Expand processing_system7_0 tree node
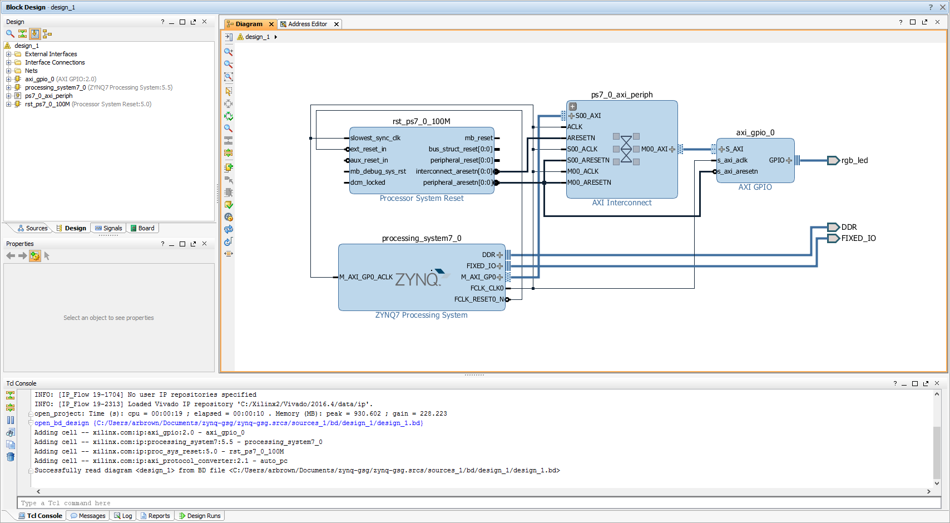The width and height of the screenshot is (950, 523). 8,87
